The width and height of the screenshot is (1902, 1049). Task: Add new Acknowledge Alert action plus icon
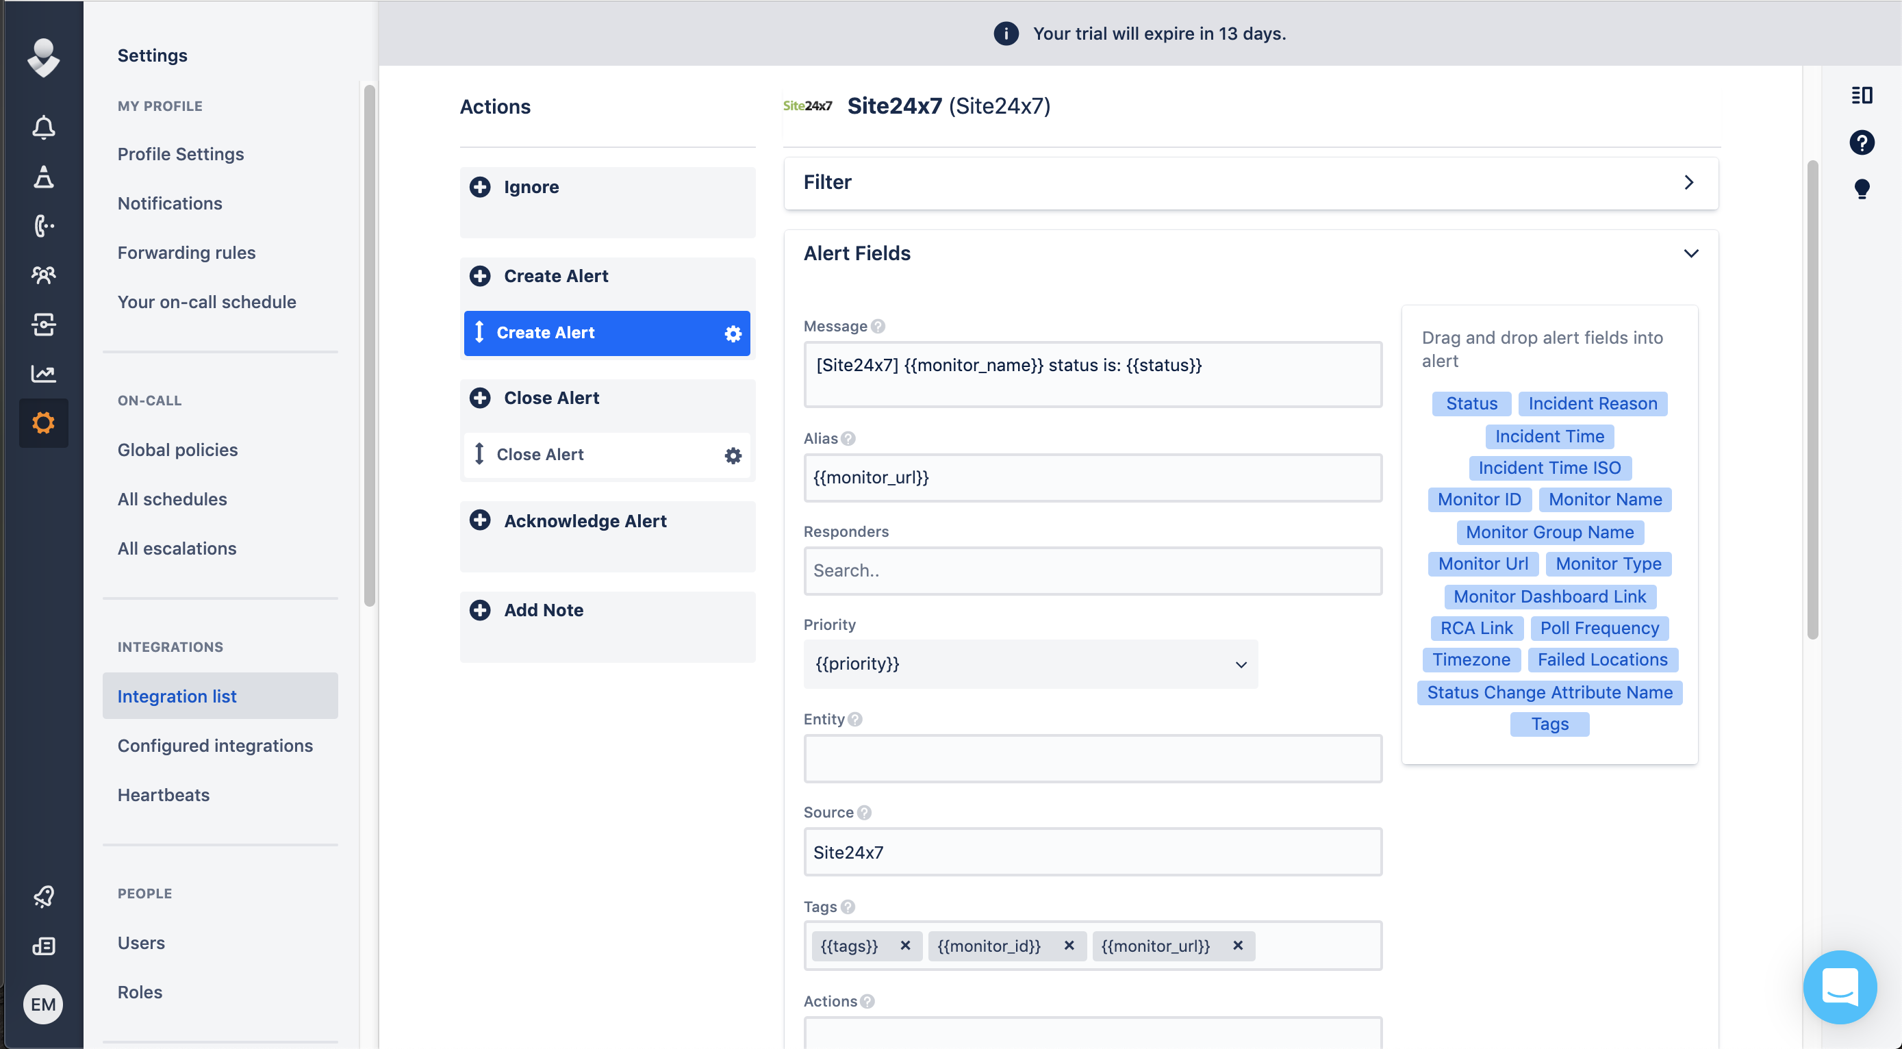point(480,520)
